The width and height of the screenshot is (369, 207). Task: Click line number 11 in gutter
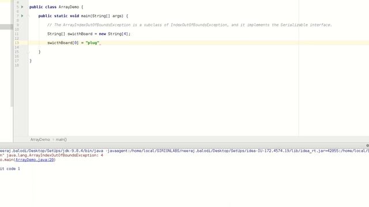coord(17,34)
